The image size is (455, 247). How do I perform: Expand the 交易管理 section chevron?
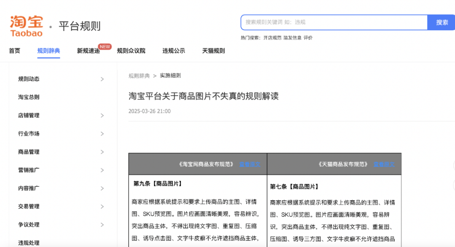pos(102,207)
